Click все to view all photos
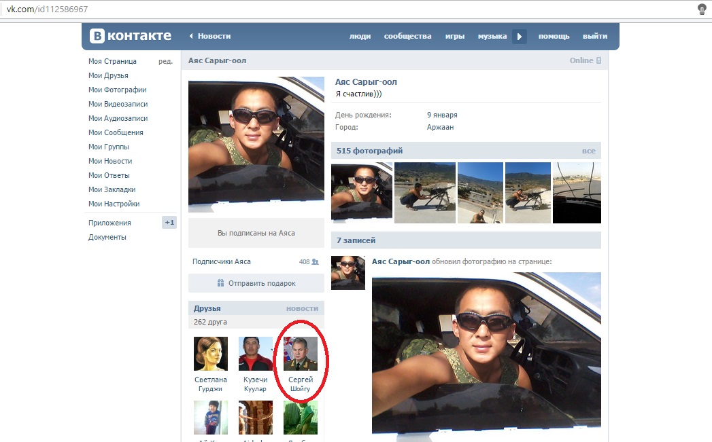 588,151
